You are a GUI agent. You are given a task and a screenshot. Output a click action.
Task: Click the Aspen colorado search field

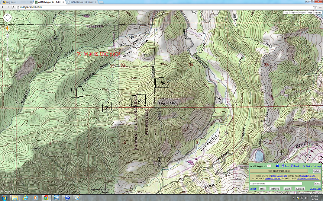coord(276,184)
